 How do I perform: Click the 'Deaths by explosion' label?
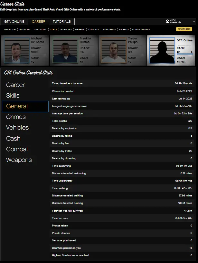(64, 128)
